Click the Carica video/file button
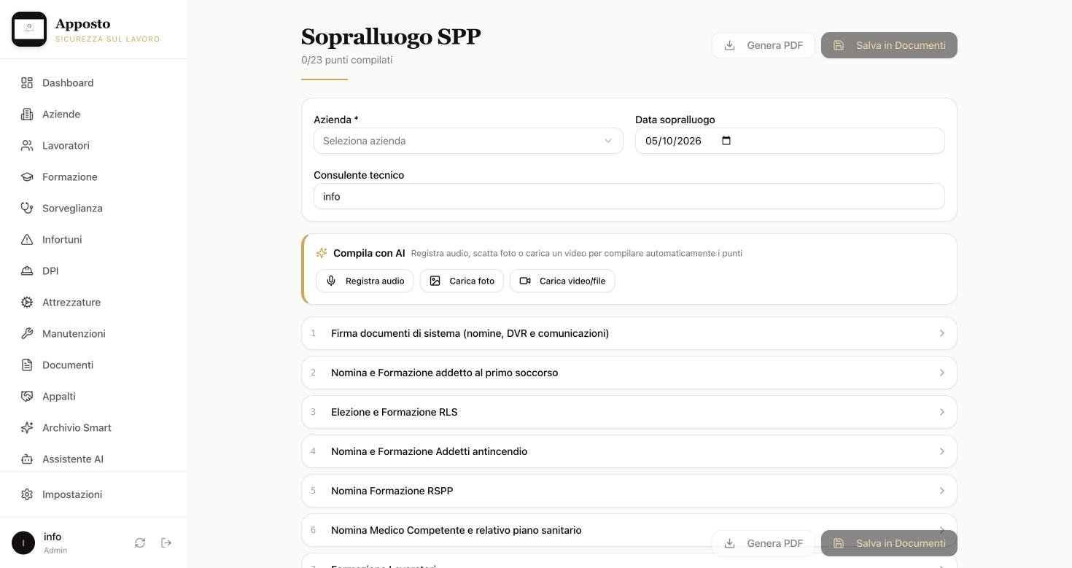 [562, 281]
